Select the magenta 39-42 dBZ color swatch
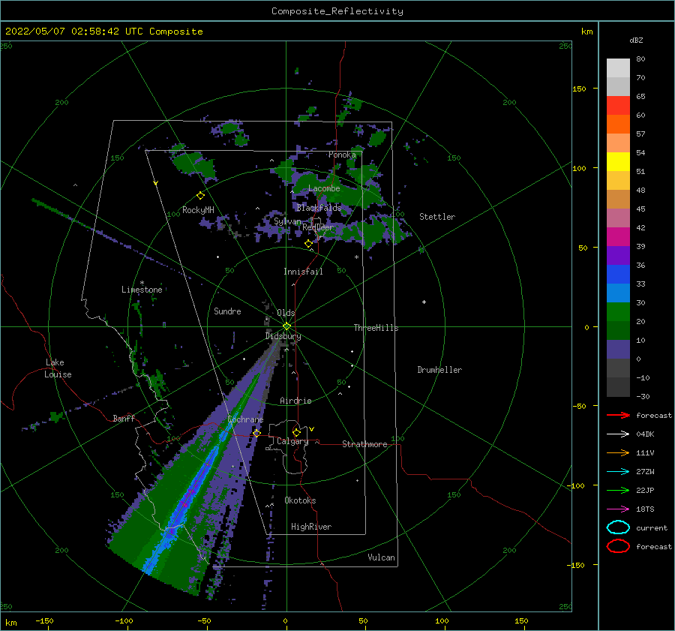The height and width of the screenshot is (631, 675). pyautogui.click(x=618, y=237)
